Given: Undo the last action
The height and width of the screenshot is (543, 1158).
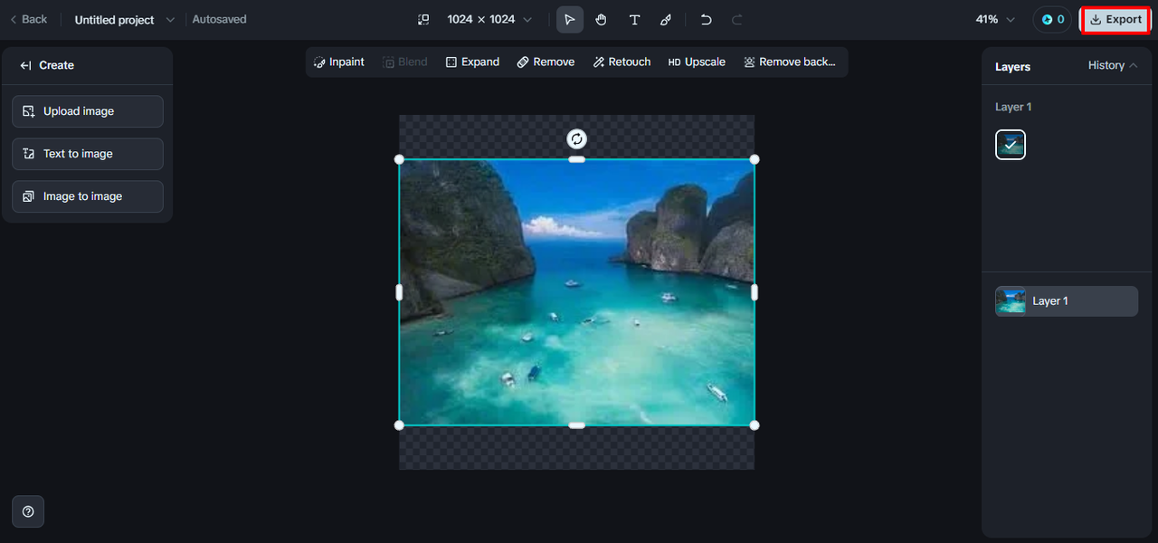Looking at the screenshot, I should pyautogui.click(x=707, y=19).
